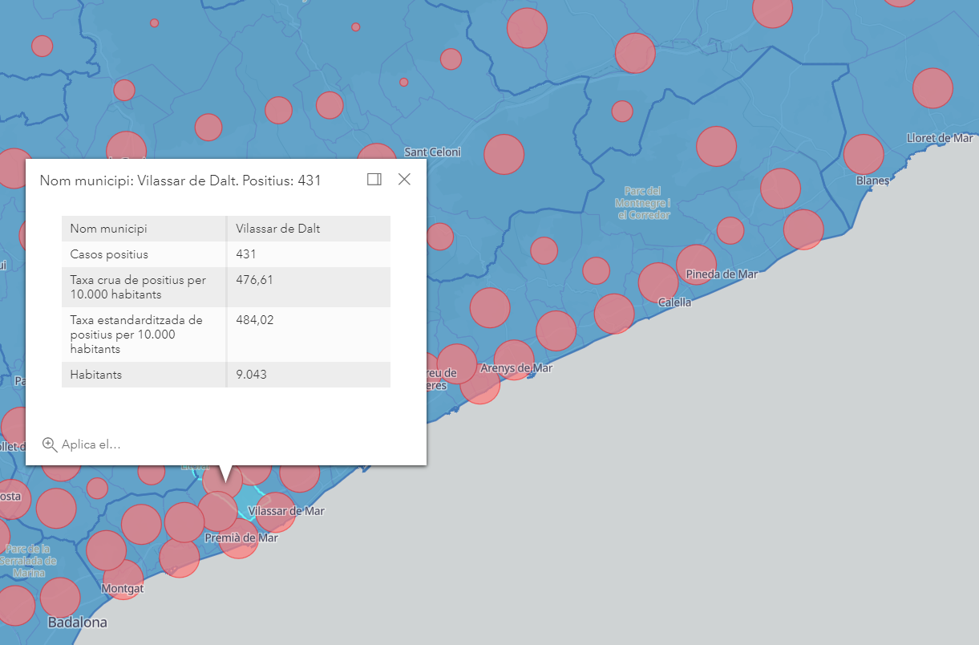Image resolution: width=979 pixels, height=645 pixels.
Task: Click Parc del Montnegre i el Corredor label
Action: [644, 203]
